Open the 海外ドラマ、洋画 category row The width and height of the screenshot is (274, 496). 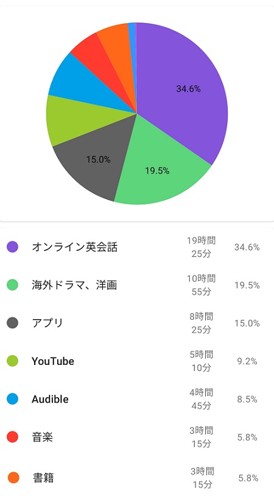pos(137,285)
